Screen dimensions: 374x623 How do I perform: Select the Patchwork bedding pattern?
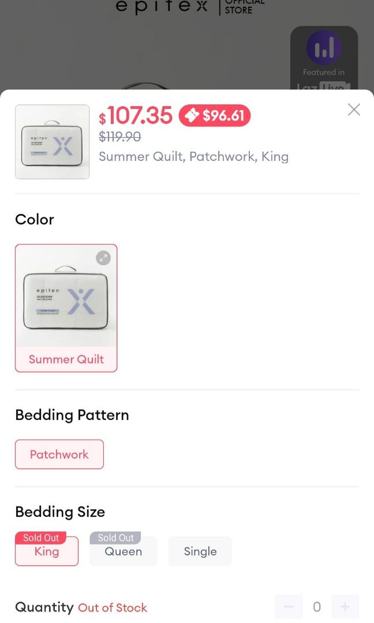pyautogui.click(x=59, y=454)
